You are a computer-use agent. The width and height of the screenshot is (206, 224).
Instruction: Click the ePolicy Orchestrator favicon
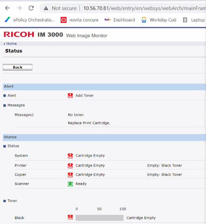tap(7, 20)
